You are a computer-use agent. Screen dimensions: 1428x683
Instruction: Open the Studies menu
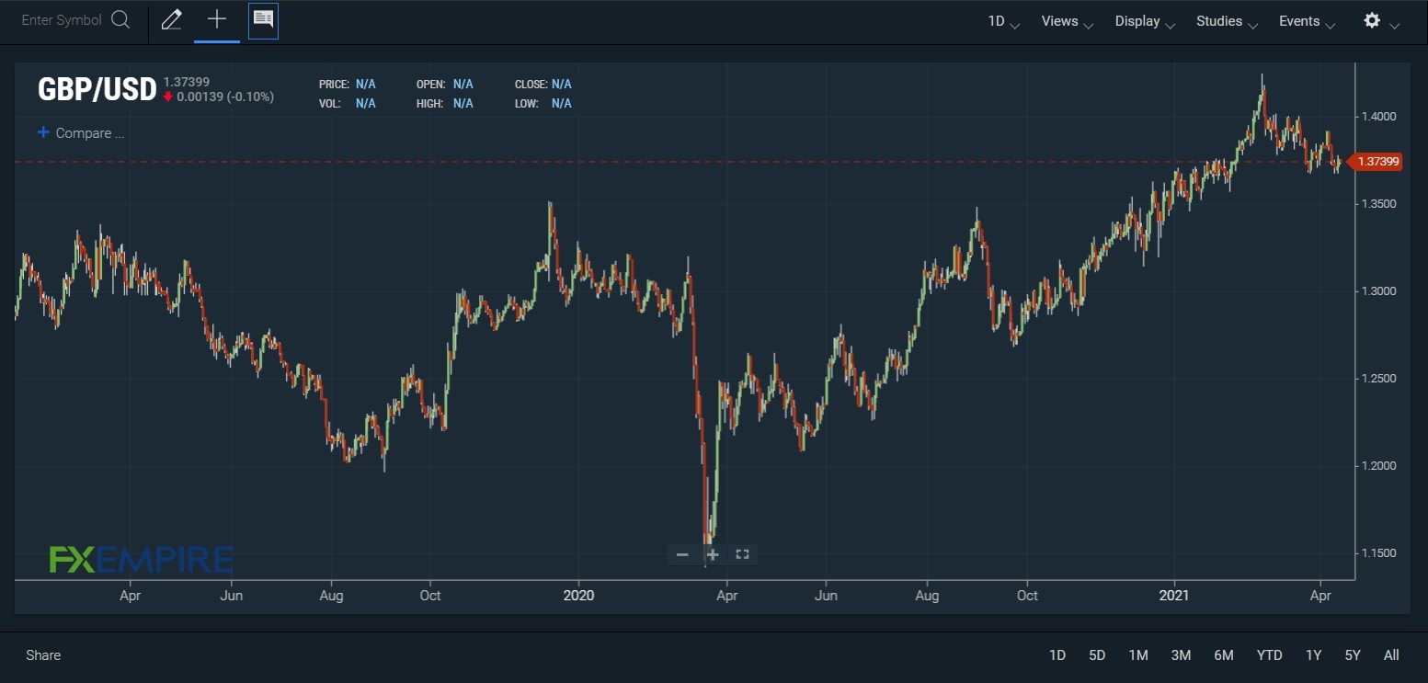pos(1227,21)
